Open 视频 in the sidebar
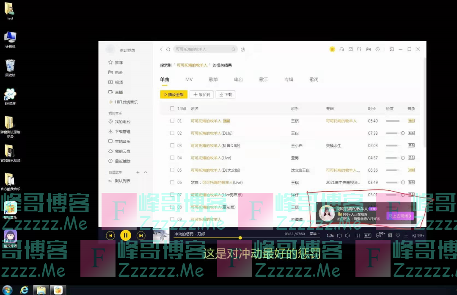Screen dimensions: 457x295 116,82
